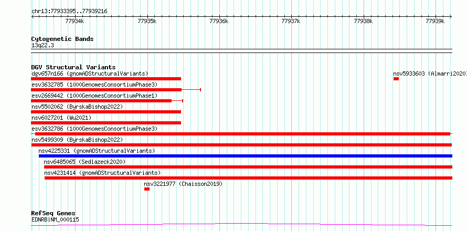Image resolution: width=467 pixels, height=231 pixels.
Task: Click the nsv6485065 red bar
Action: coord(248,167)
